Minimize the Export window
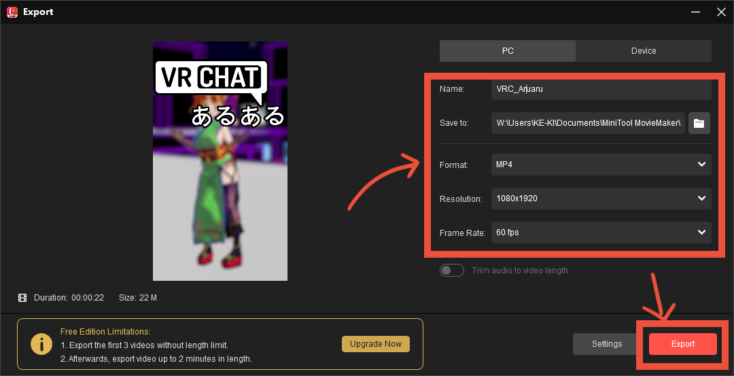Screen dimensions: 734x376 pos(695,12)
